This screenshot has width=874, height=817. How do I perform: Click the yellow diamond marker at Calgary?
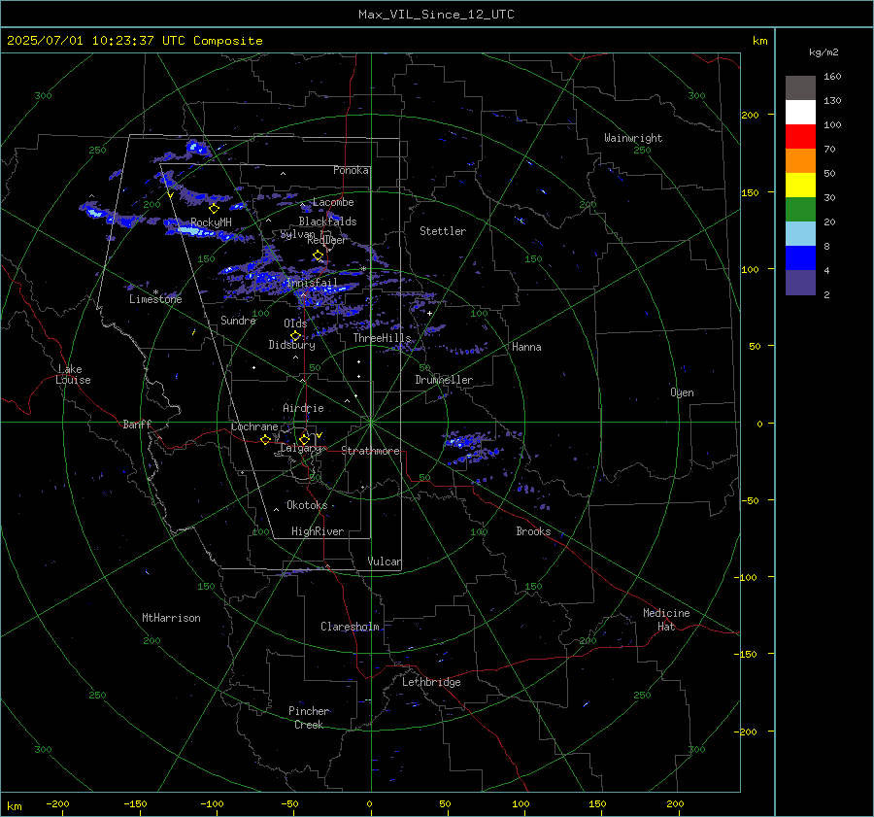304,439
